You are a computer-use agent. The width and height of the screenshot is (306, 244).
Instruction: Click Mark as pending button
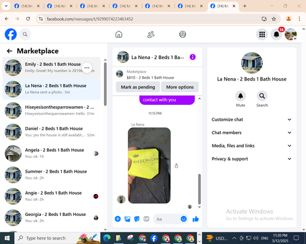point(138,87)
